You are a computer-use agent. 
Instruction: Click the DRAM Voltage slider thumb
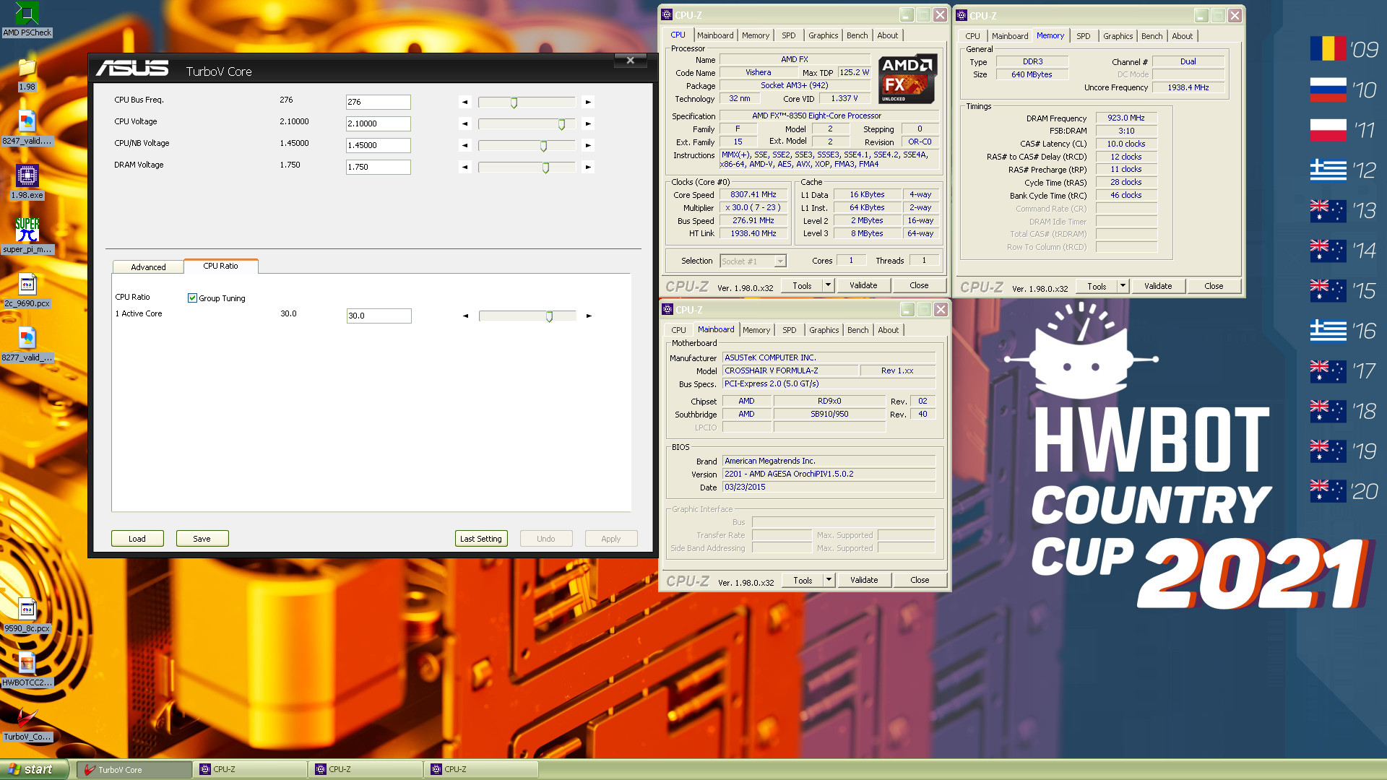point(545,168)
